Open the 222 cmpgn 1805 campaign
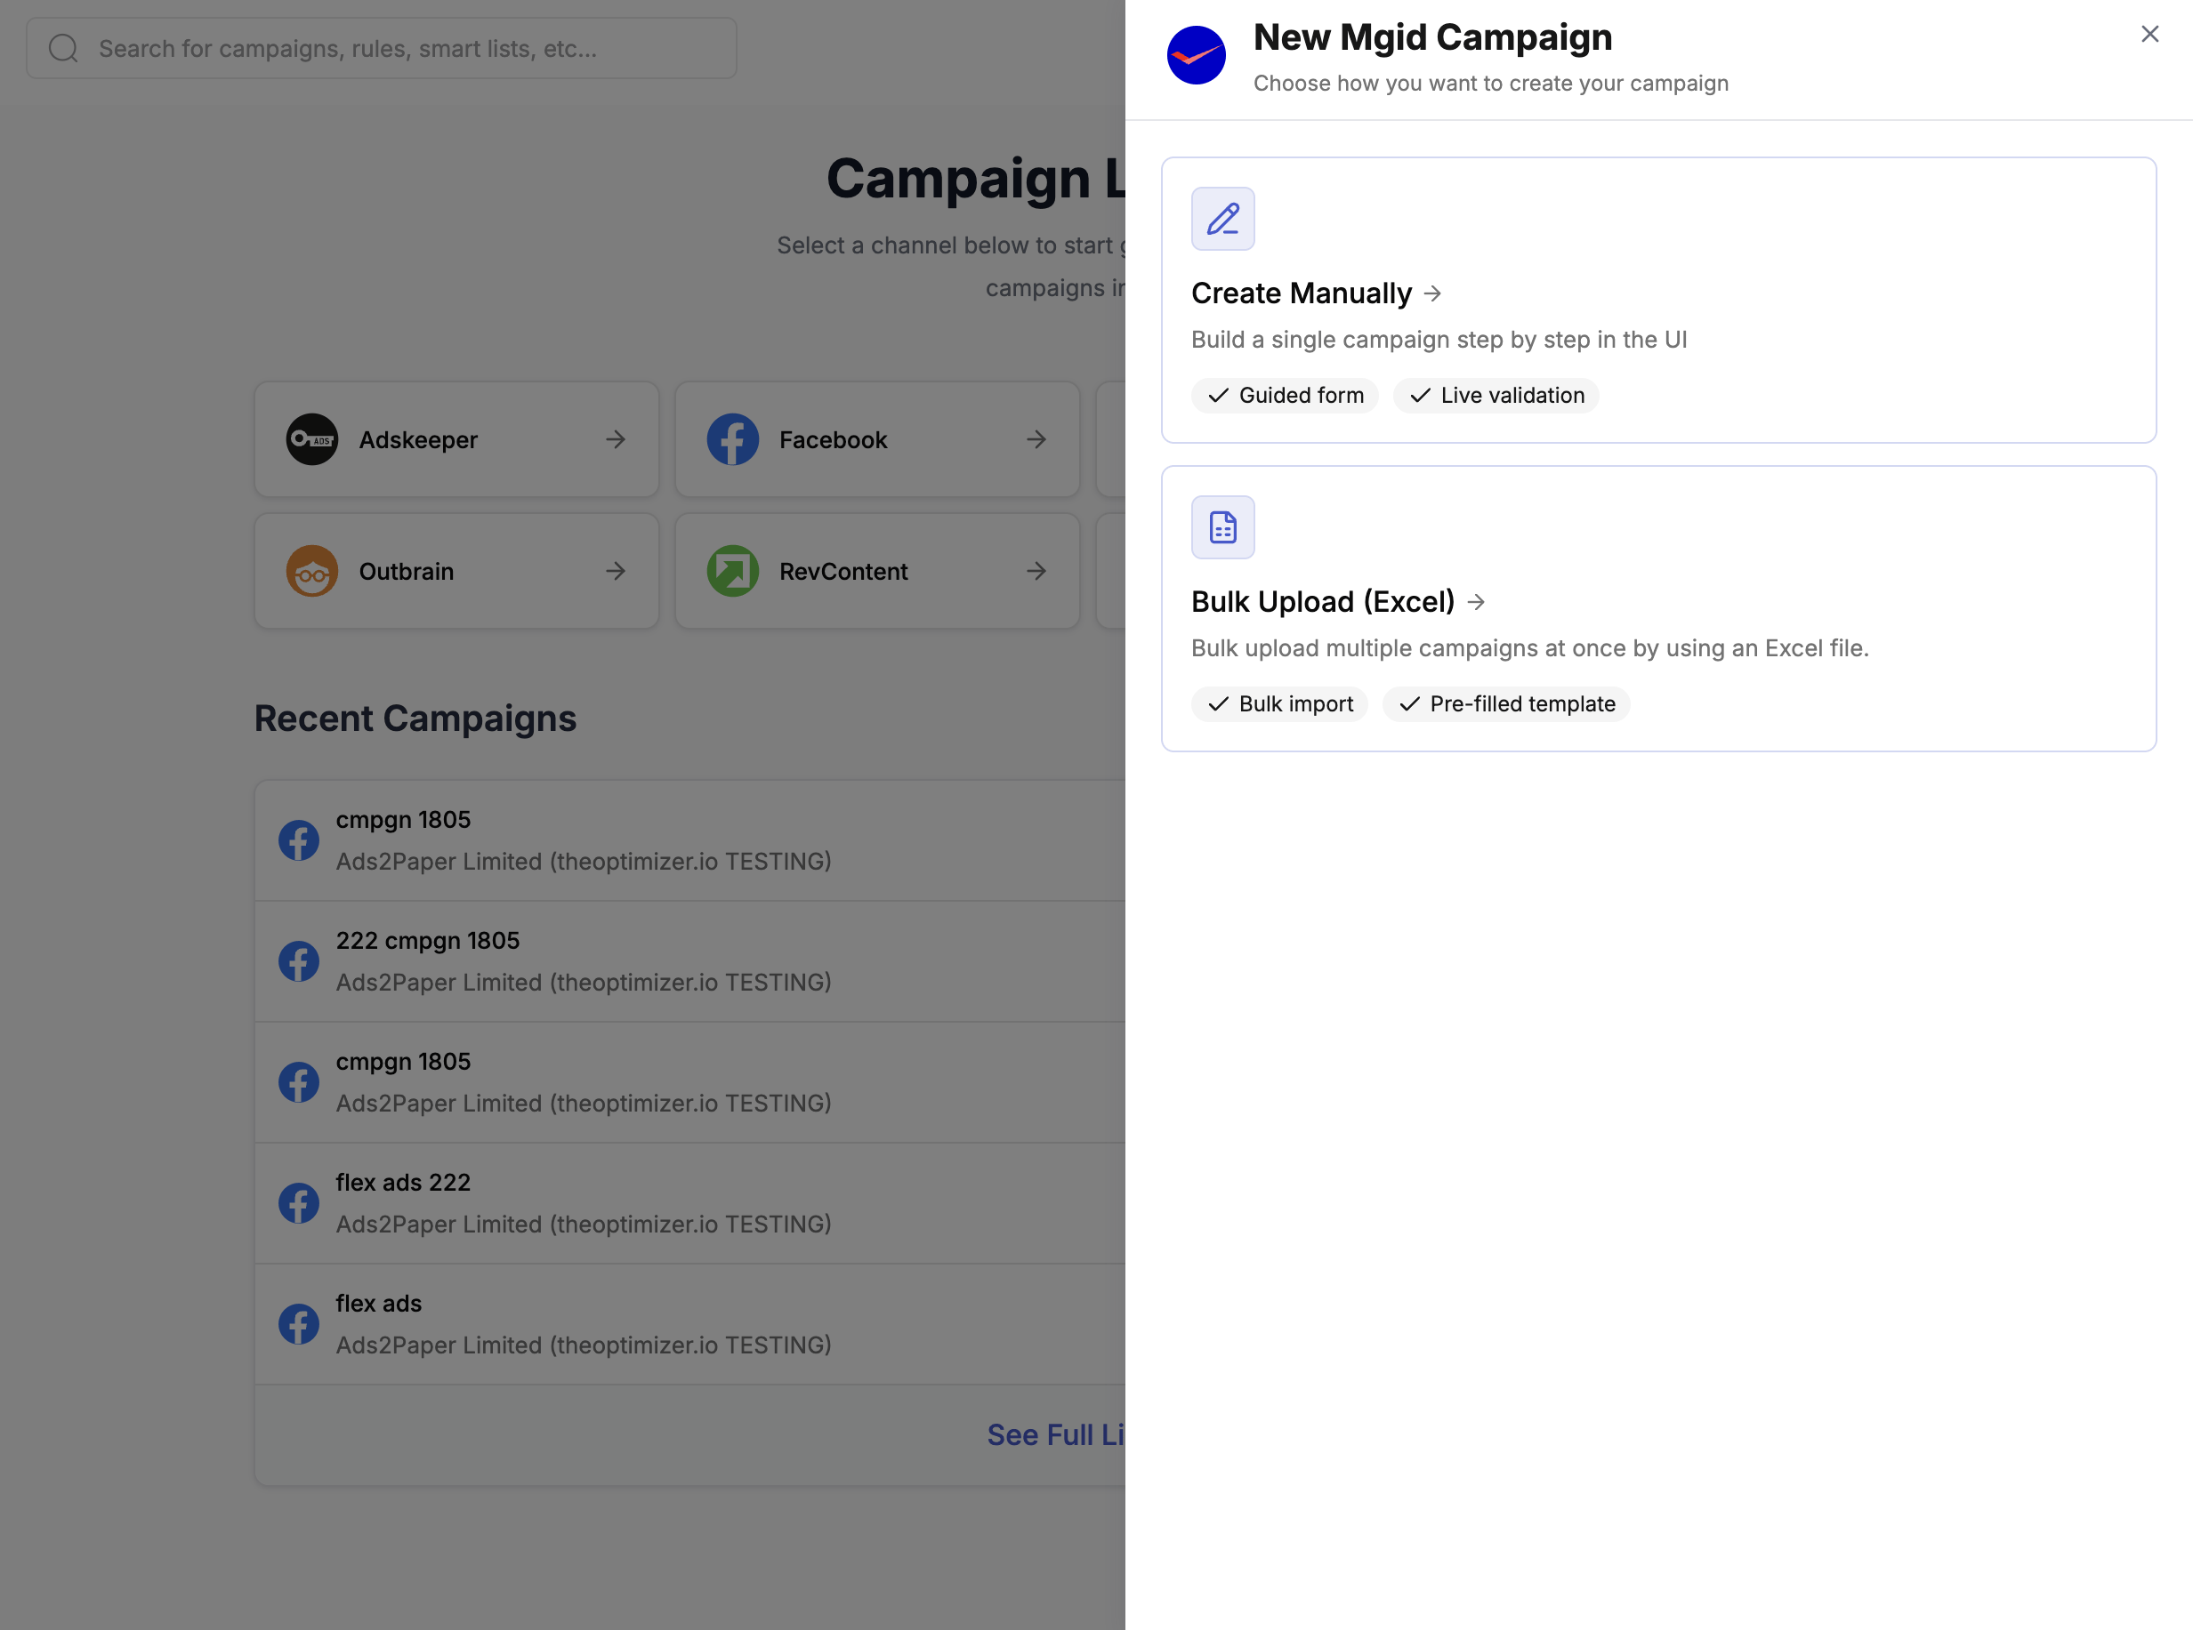2193x1630 pixels. 689,962
